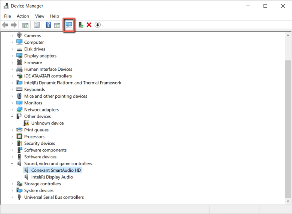Click Scan for hardware changes icon
The image size is (292, 214).
coord(69,25)
